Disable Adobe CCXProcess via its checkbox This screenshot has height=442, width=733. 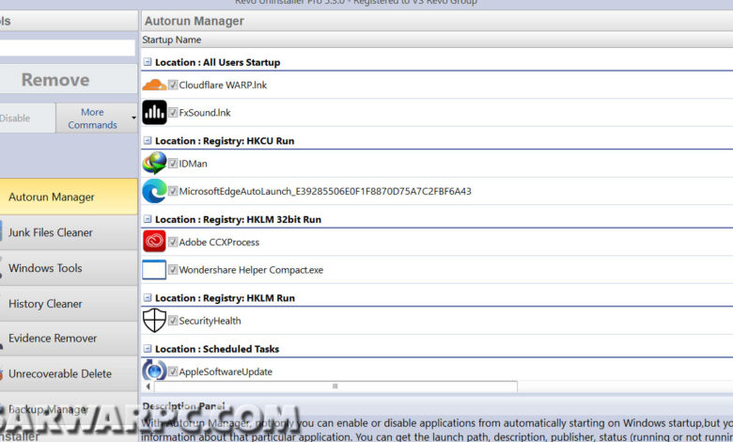(173, 242)
